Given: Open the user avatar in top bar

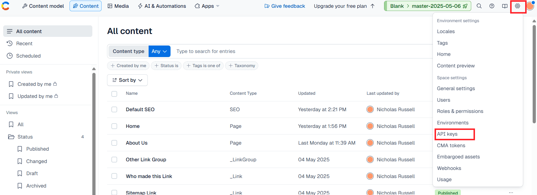Looking at the screenshot, I should click(x=530, y=6).
